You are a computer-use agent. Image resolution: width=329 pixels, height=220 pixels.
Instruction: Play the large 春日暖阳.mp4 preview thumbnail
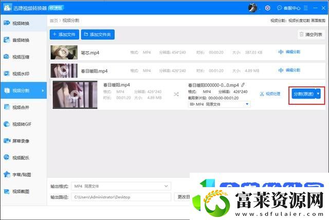[x=75, y=95]
